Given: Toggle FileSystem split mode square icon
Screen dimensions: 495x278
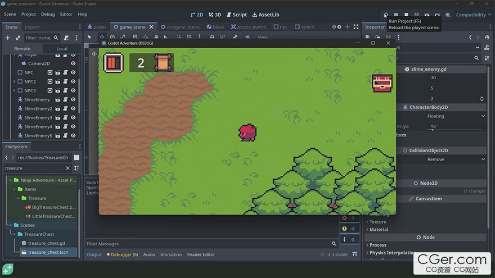Looking at the screenshot, I should pos(76,157).
